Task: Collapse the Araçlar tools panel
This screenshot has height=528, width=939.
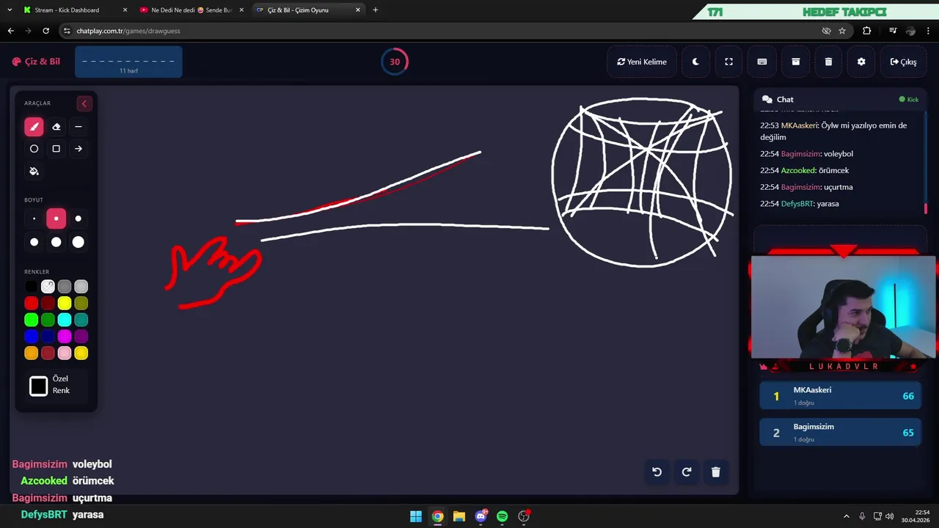Action: pyautogui.click(x=84, y=103)
